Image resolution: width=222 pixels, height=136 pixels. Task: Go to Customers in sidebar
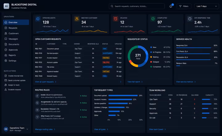(x=16, y=33)
